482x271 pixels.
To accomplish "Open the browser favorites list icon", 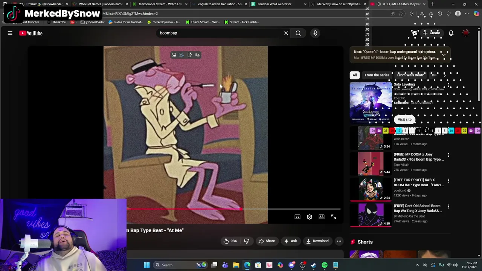I will [431, 14].
